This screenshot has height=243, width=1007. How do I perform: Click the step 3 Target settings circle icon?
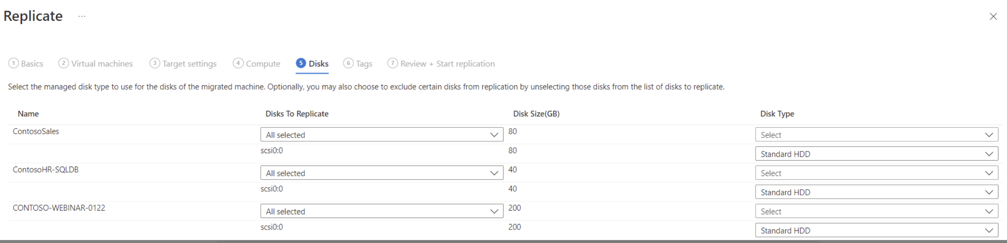click(154, 63)
